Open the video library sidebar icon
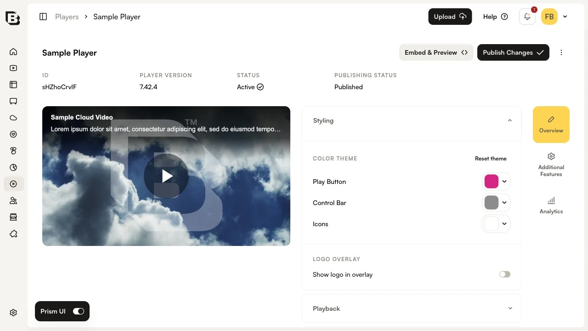This screenshot has height=331, width=588. (x=13, y=68)
